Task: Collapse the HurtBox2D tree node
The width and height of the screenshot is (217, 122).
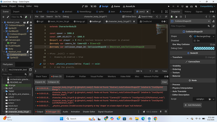Action: click(4, 31)
